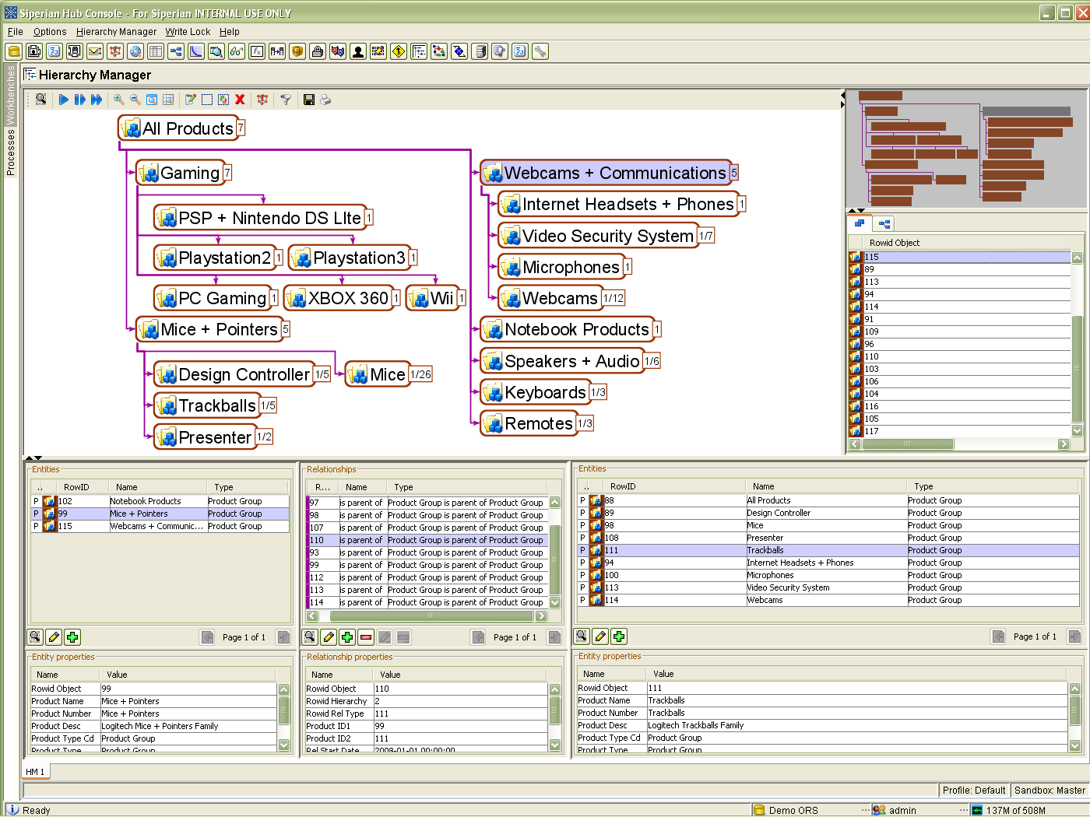Click the 1/26 count badge beside Mice
Viewport: 1090px width, 817px height.
coord(420,374)
